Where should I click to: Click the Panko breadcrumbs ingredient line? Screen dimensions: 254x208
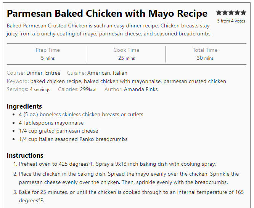click(x=73, y=139)
